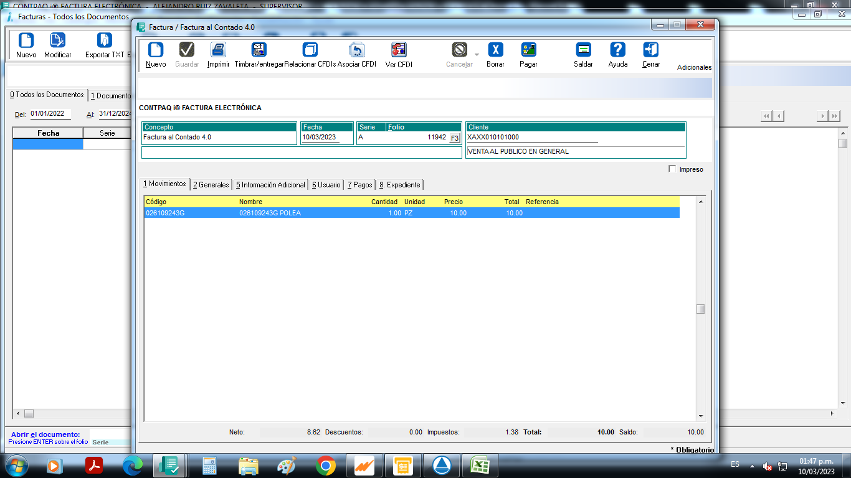Open the Calculator from the taskbar
This screenshot has height=478, width=851.
click(x=210, y=465)
